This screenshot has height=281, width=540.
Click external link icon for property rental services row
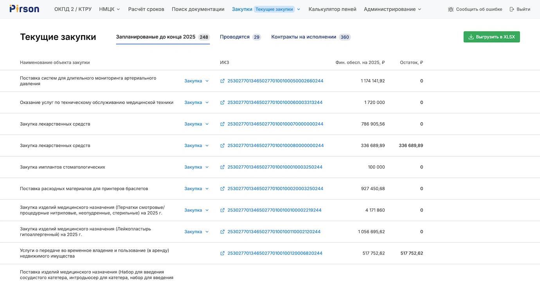223,253
